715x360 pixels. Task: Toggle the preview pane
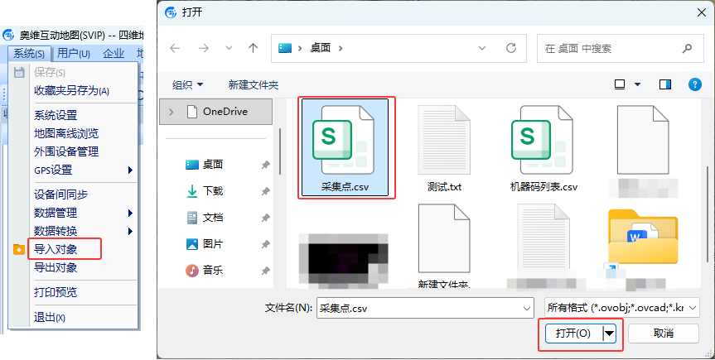tap(665, 84)
